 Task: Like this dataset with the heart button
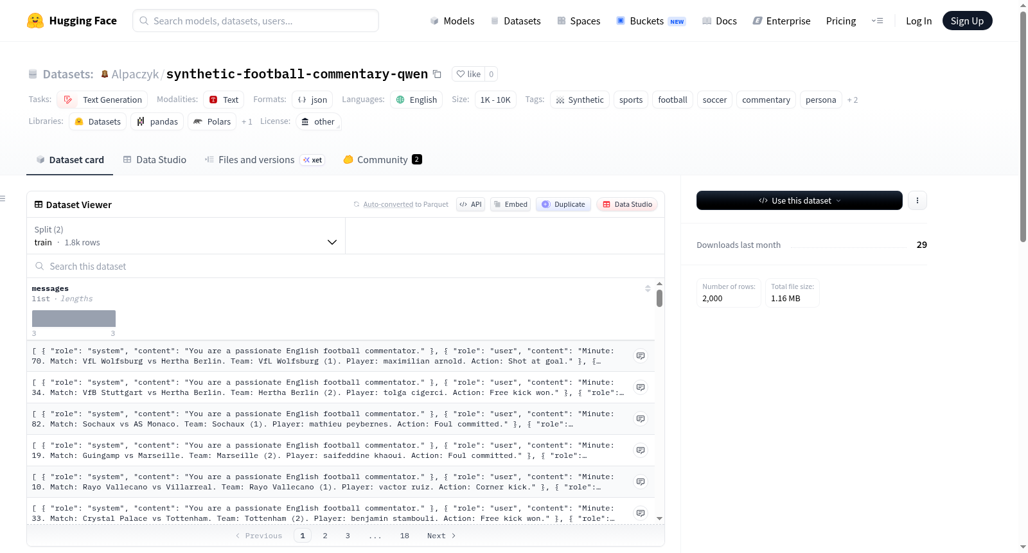468,74
